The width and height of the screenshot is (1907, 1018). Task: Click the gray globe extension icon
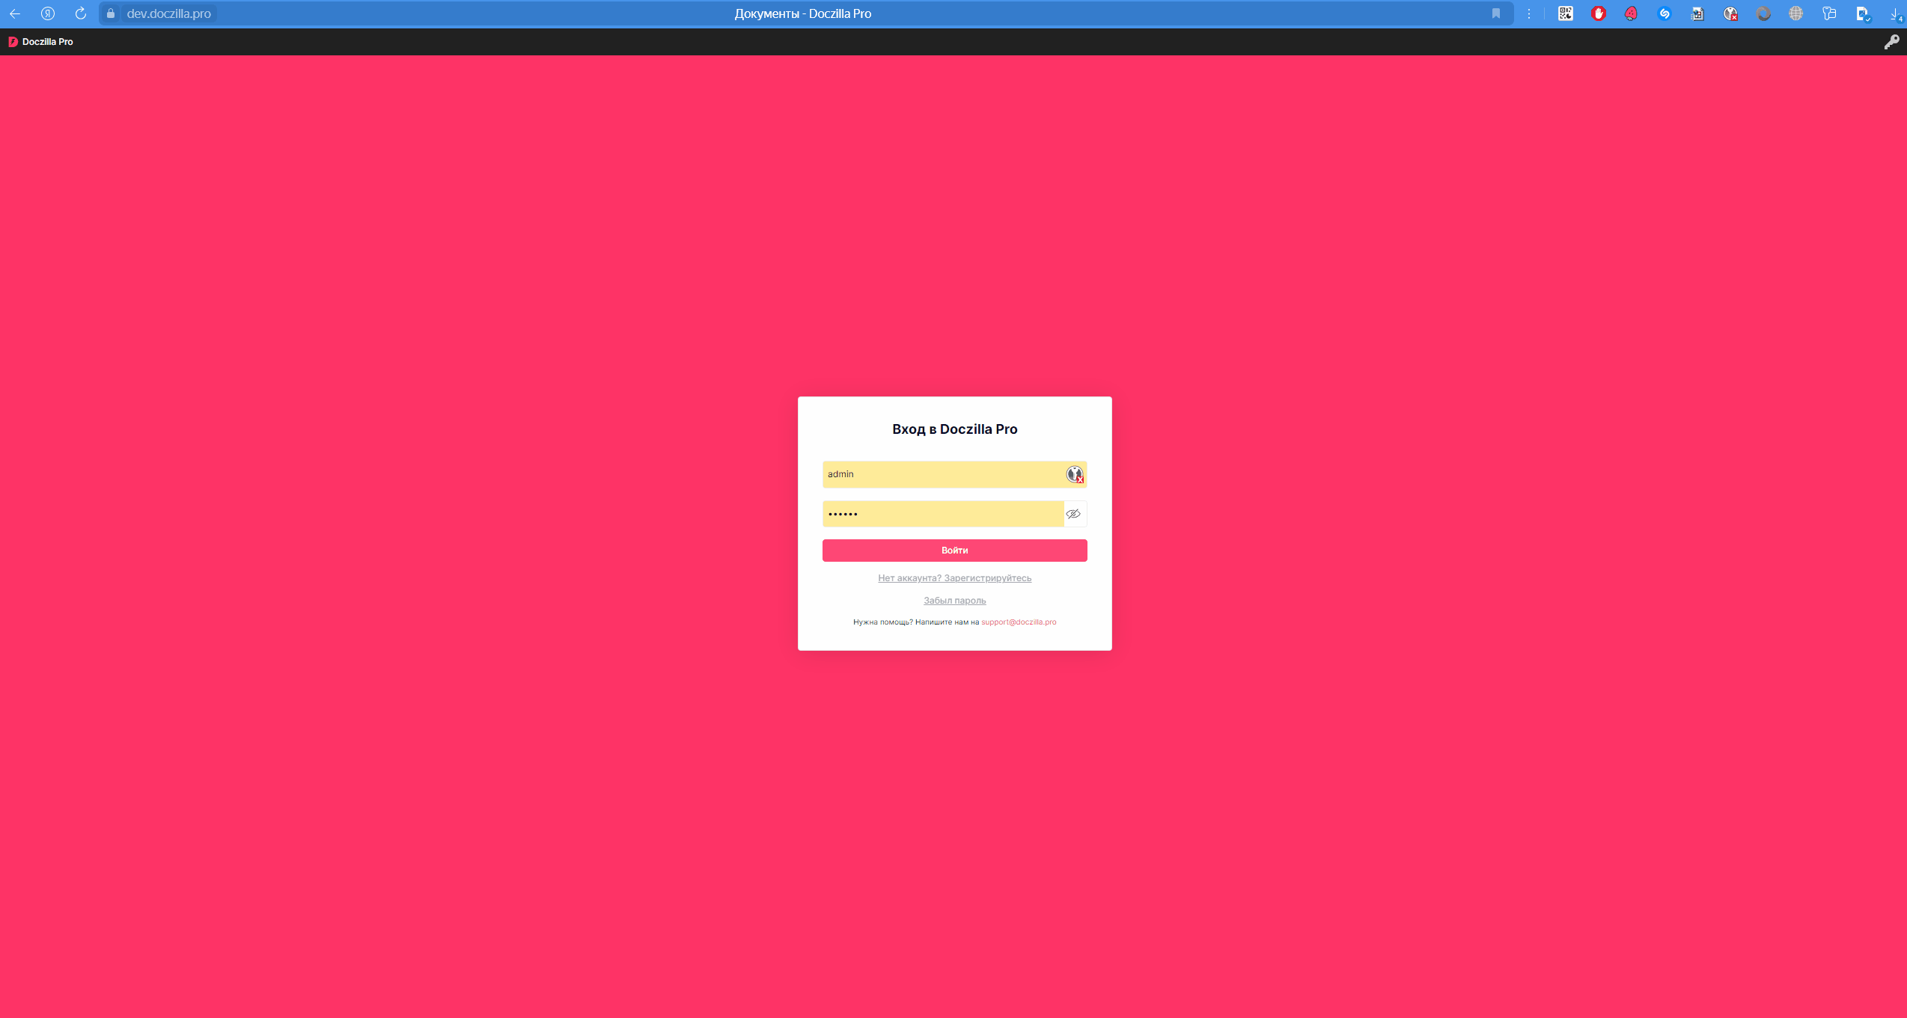pyautogui.click(x=1795, y=13)
